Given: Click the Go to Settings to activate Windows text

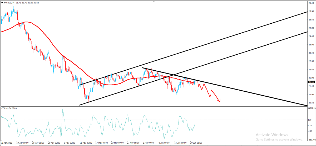Looking at the screenshot, I should coord(279,139).
